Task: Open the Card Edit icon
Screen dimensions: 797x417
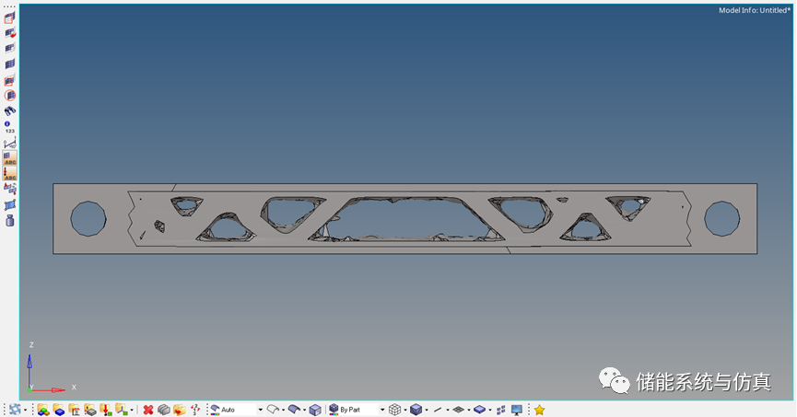Action: 164,410
